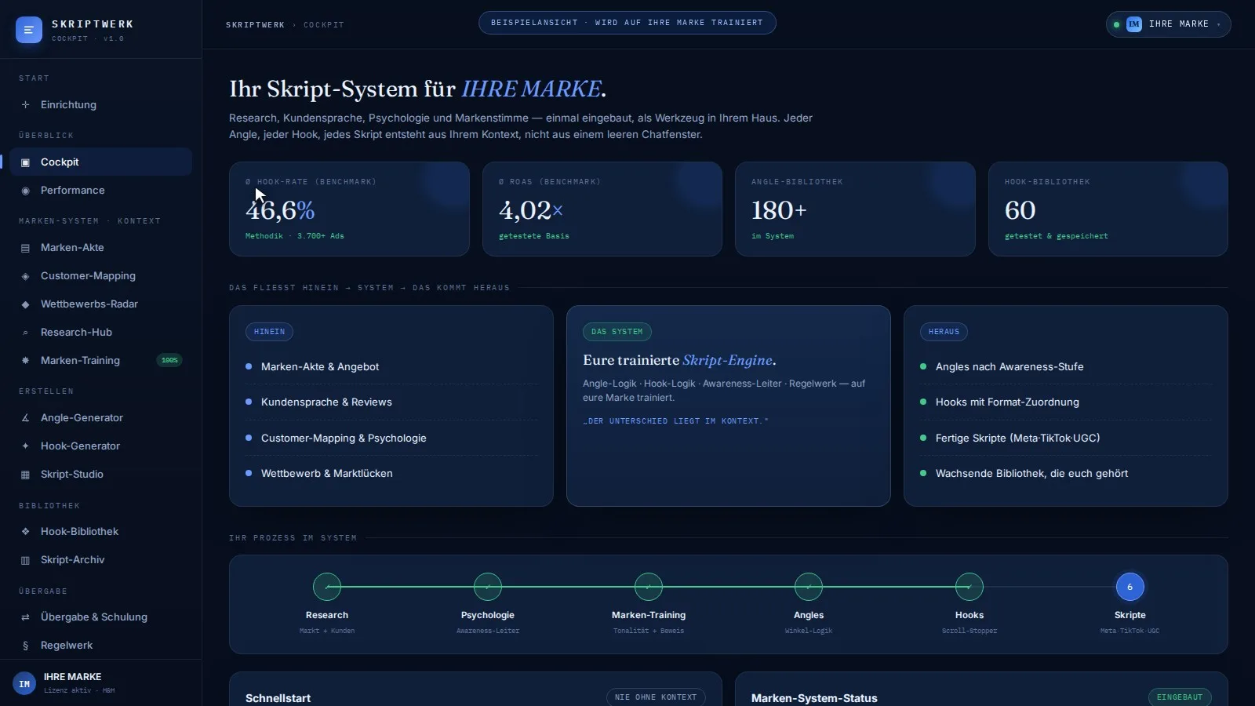Click the Hook-Bibliothek stat card showing 60
The width and height of the screenshot is (1255, 706).
tap(1108, 209)
